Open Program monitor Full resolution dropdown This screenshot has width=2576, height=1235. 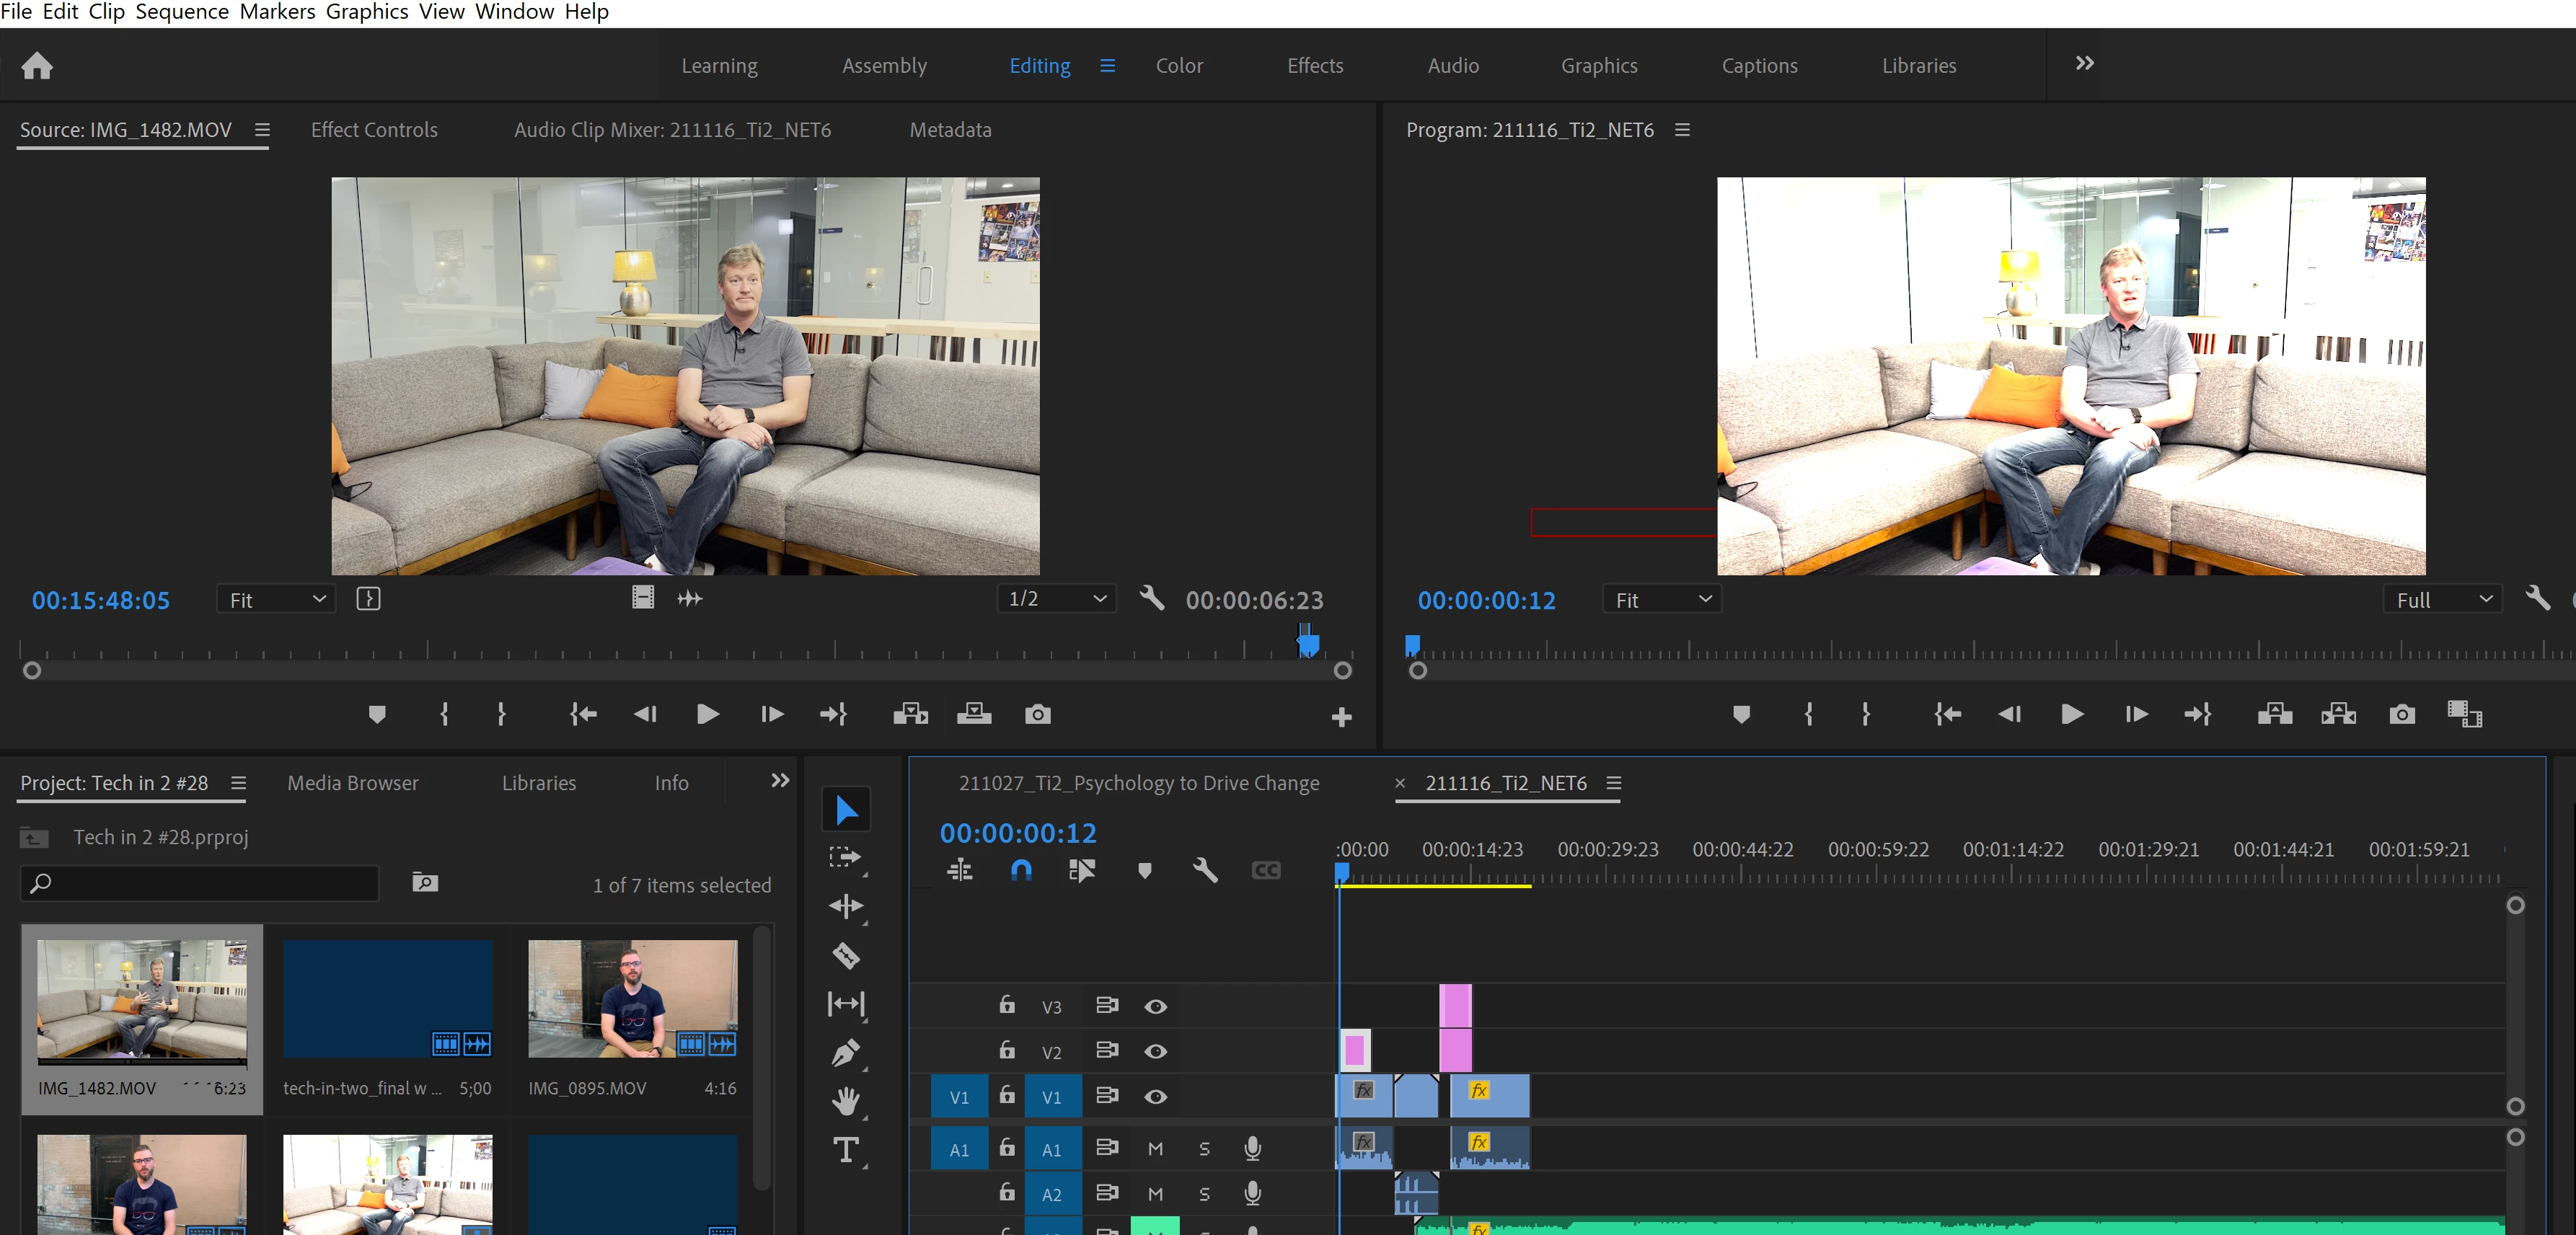pyautogui.click(x=2442, y=599)
